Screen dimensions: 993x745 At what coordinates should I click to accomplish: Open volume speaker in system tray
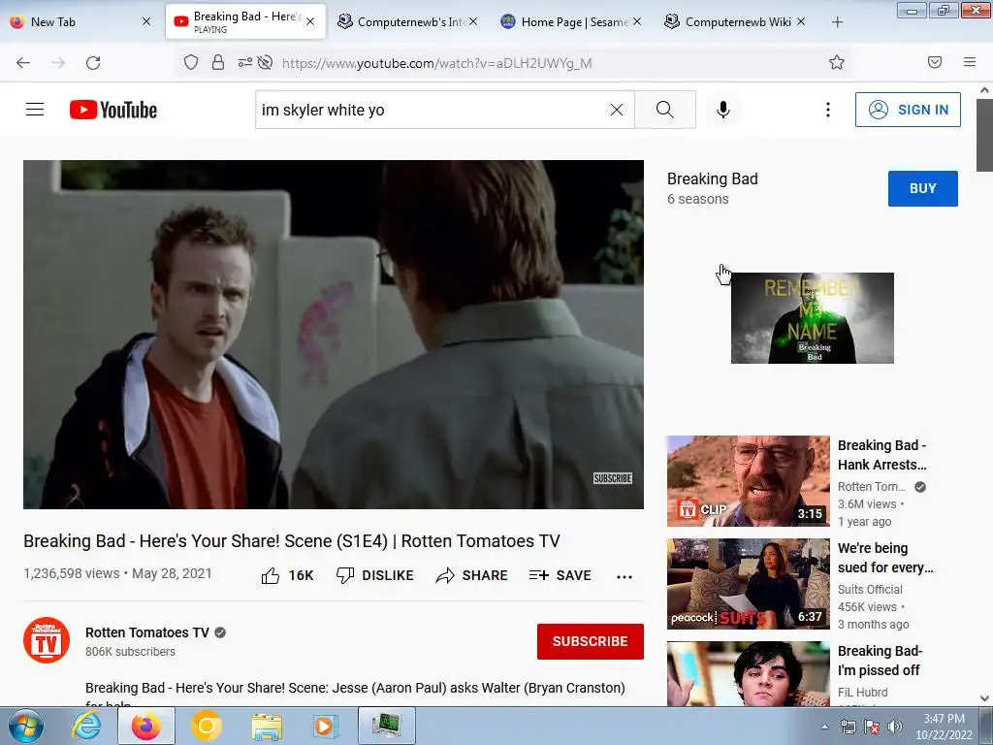895,727
